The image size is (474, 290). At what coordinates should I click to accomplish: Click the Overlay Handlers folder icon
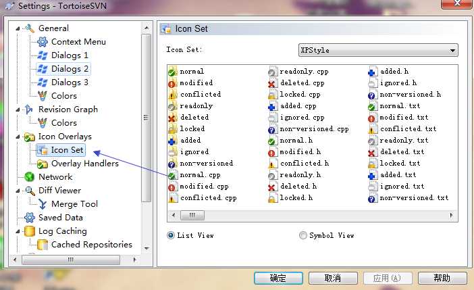tap(43, 164)
